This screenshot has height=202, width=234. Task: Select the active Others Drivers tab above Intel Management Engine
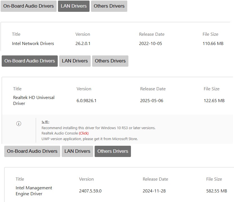coord(113,151)
